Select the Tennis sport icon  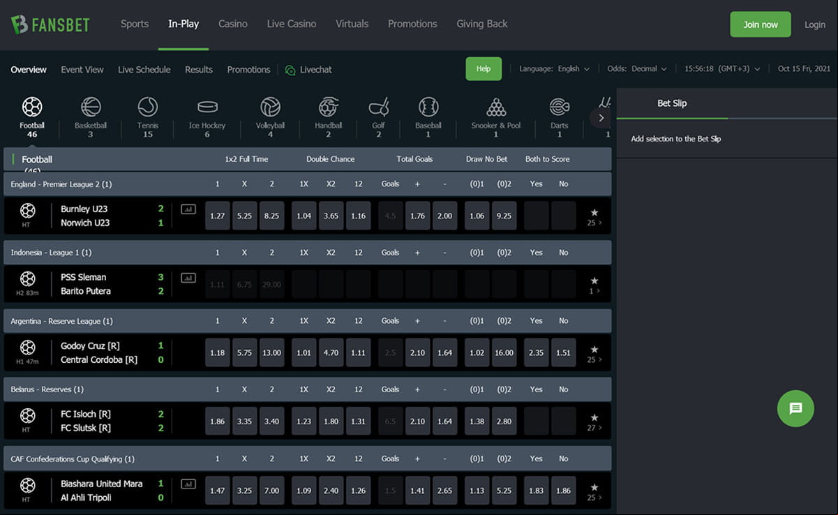[x=148, y=107]
